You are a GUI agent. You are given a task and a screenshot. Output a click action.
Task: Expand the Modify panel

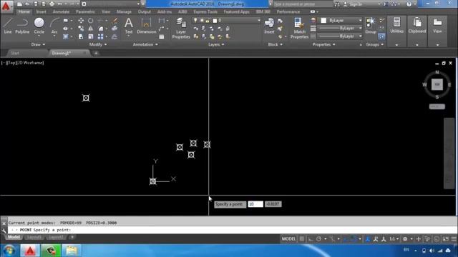pyautogui.click(x=98, y=44)
